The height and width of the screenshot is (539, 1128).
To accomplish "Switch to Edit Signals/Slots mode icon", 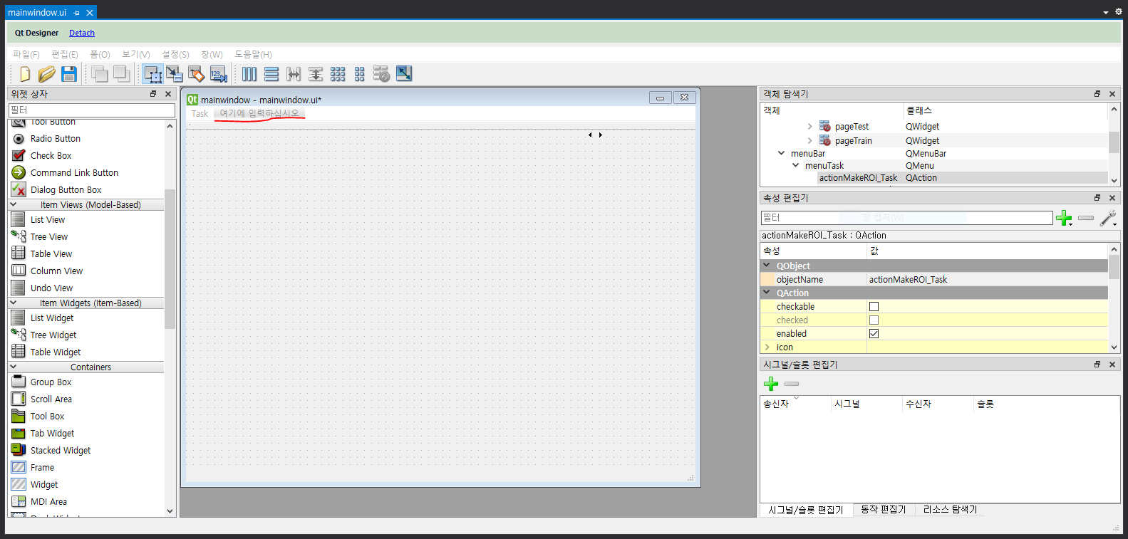I will (175, 74).
